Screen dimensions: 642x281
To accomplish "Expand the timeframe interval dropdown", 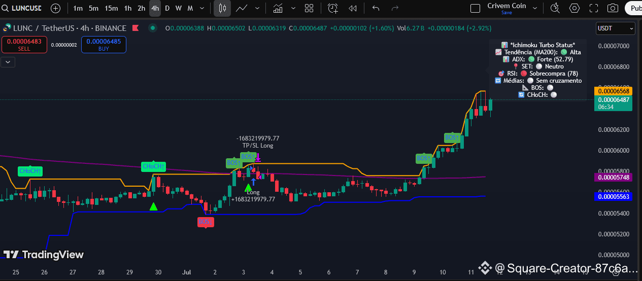I will [x=202, y=8].
